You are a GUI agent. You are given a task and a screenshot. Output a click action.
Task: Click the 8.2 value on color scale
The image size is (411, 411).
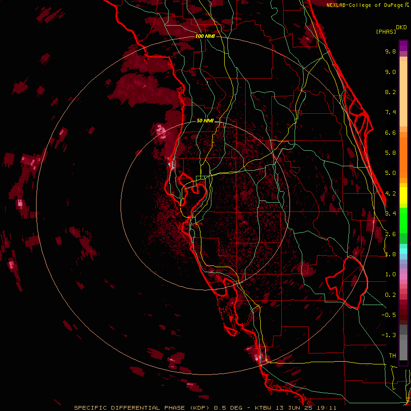(x=390, y=92)
